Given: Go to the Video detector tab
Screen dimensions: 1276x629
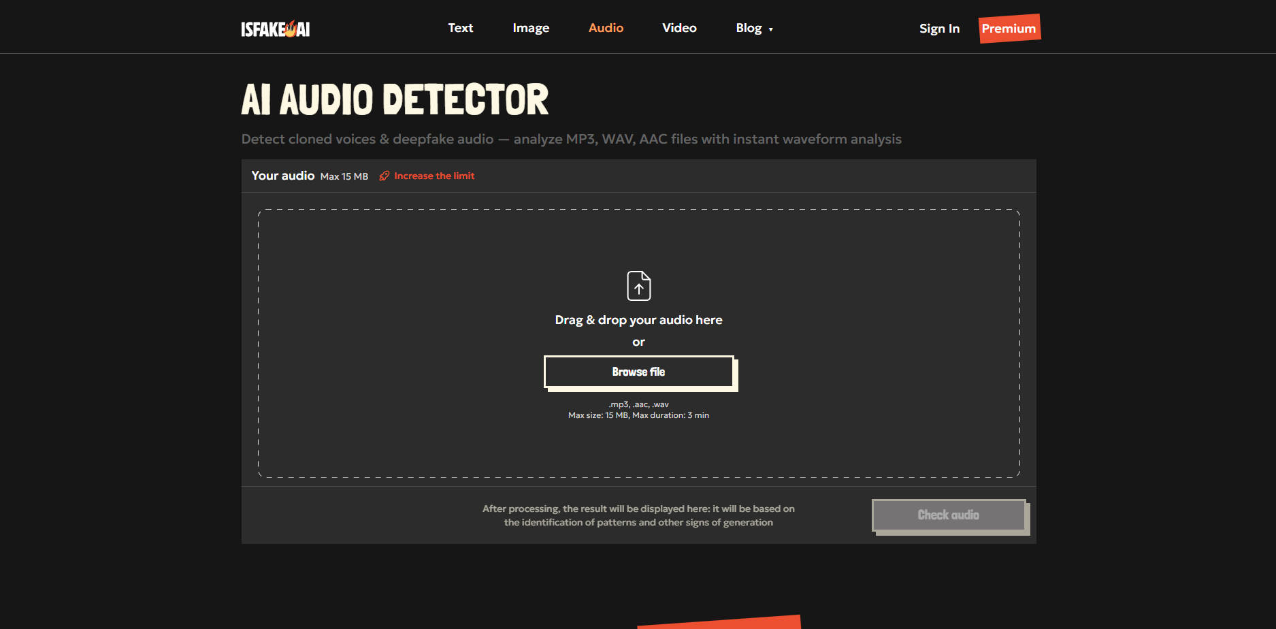Looking at the screenshot, I should click(679, 28).
